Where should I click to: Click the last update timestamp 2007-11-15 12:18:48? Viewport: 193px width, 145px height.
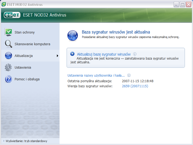coord(138,81)
